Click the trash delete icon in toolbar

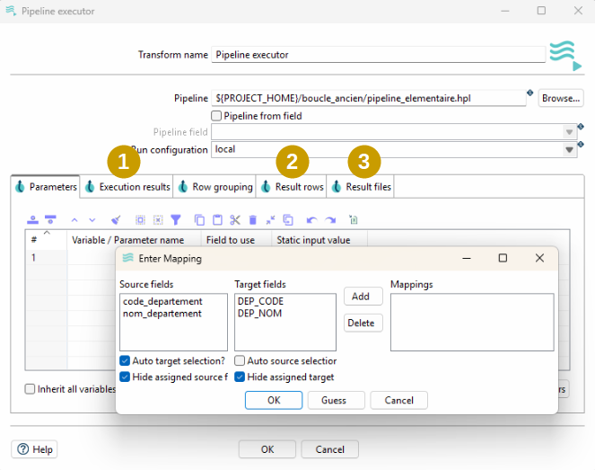pyautogui.click(x=253, y=219)
